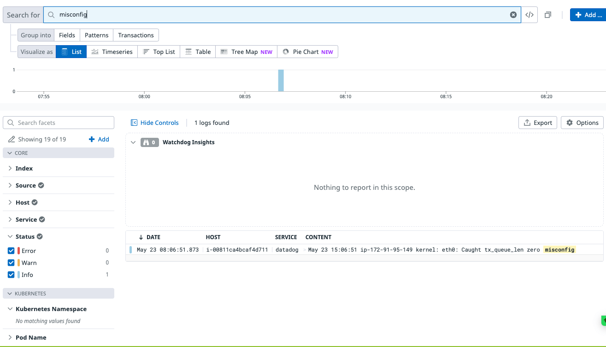Click the HOST column header
The width and height of the screenshot is (606, 347).
(213, 237)
